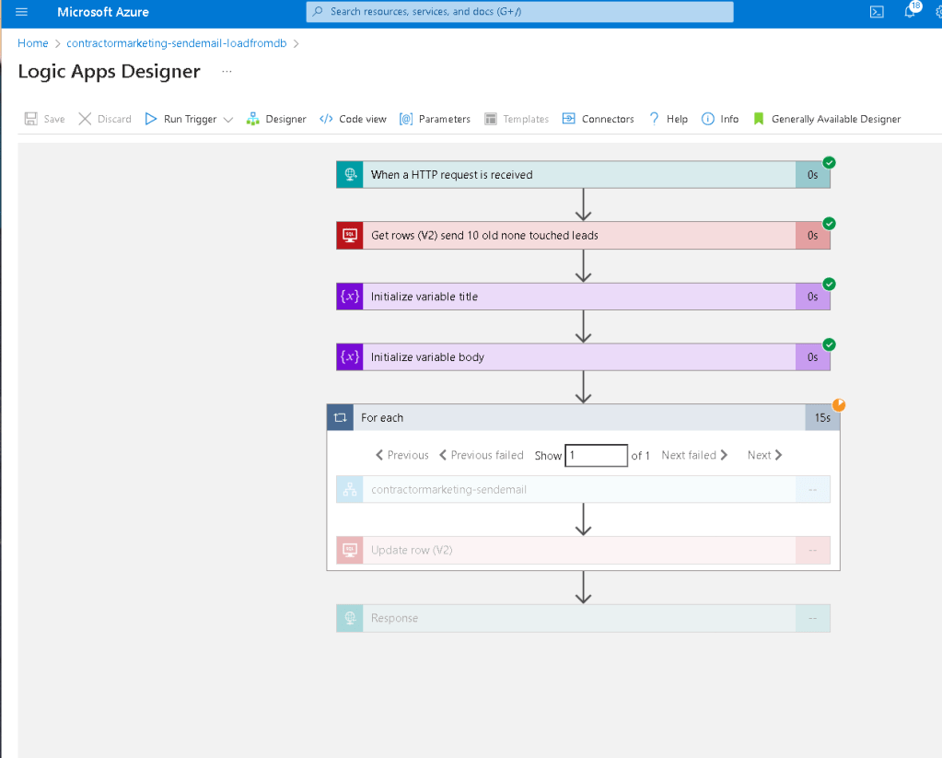Screen dimensions: 942x758
Task: Open Info panel from toolbar
Action: (720, 119)
